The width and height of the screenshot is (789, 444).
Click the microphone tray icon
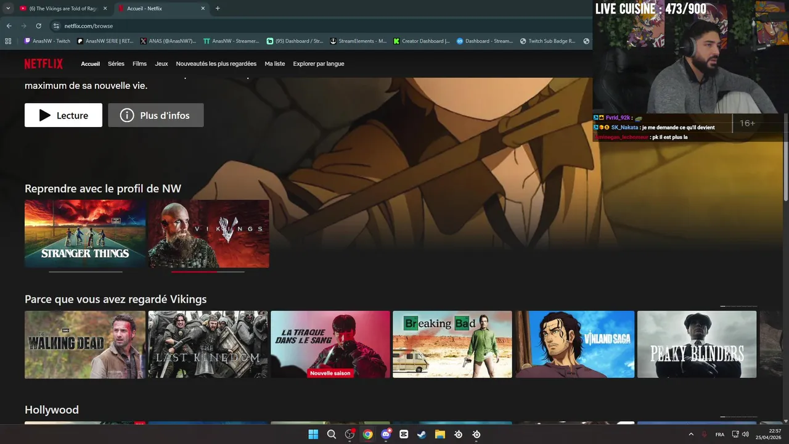click(705, 434)
